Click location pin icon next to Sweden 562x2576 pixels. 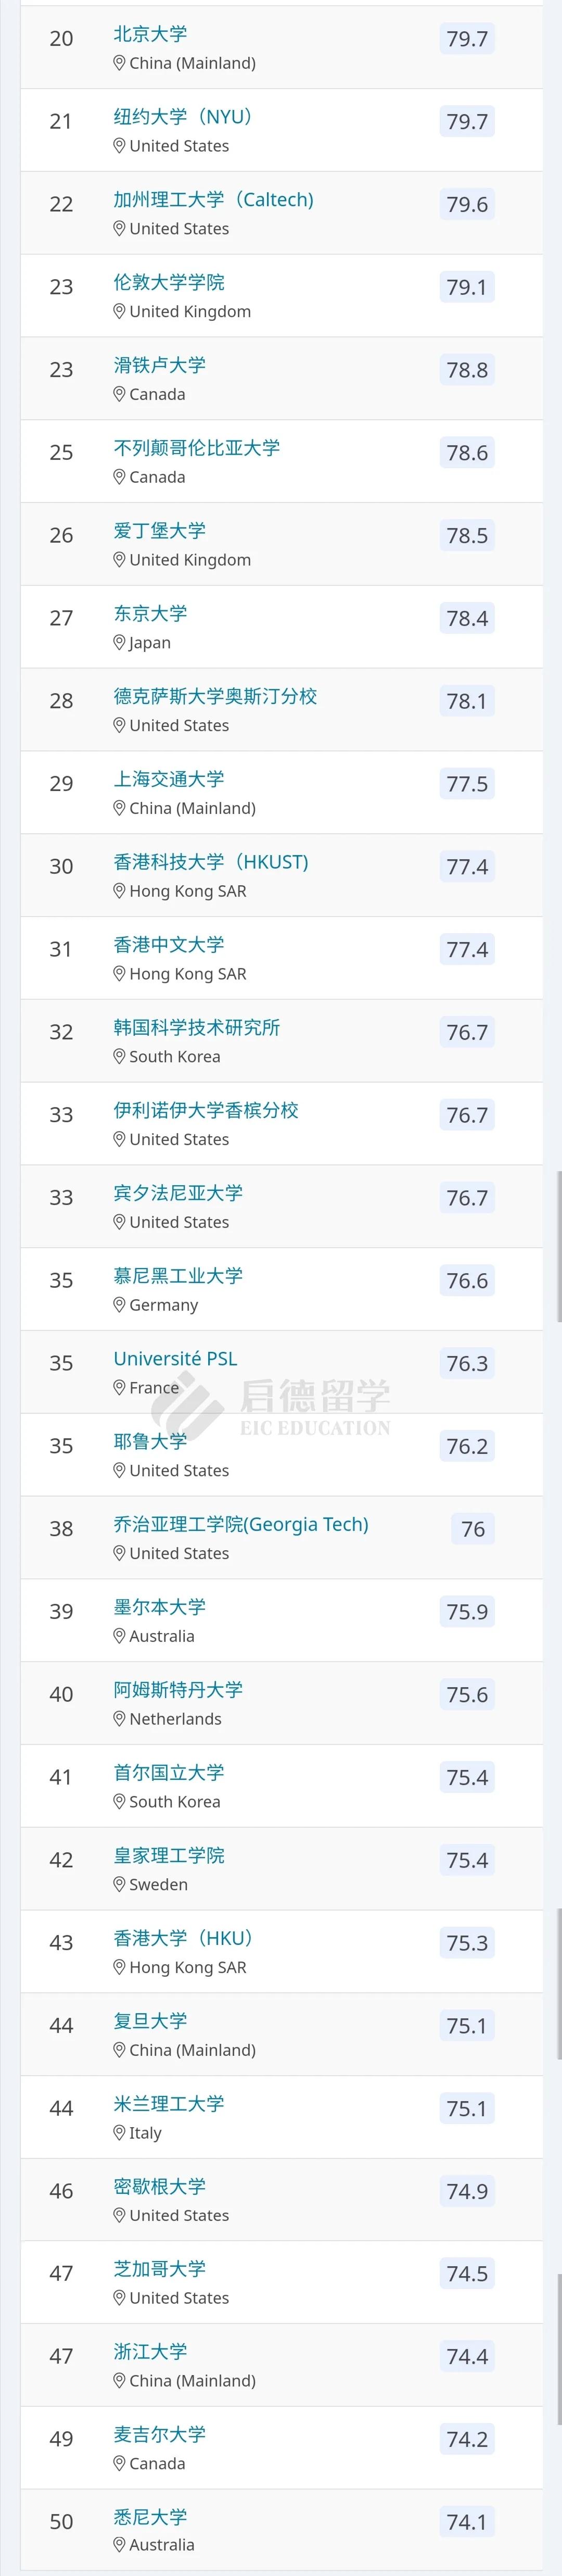[x=119, y=1884]
